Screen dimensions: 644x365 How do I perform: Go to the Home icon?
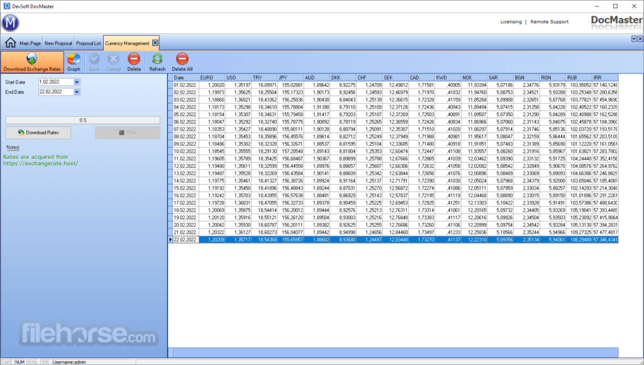pos(10,43)
